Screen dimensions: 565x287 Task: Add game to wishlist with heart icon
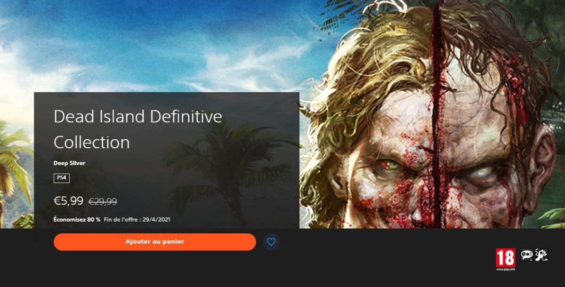coord(271,242)
